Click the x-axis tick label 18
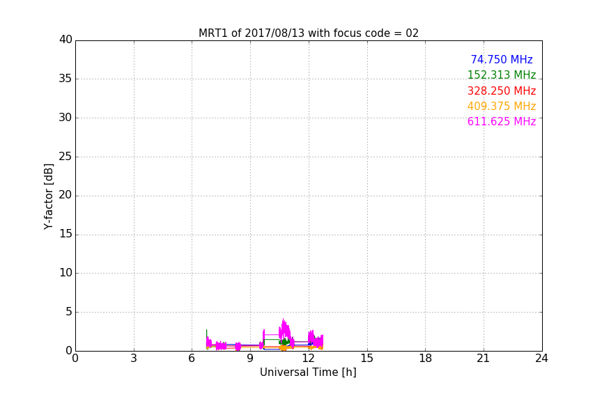Viewport: 602px width, 401px height. click(x=426, y=359)
